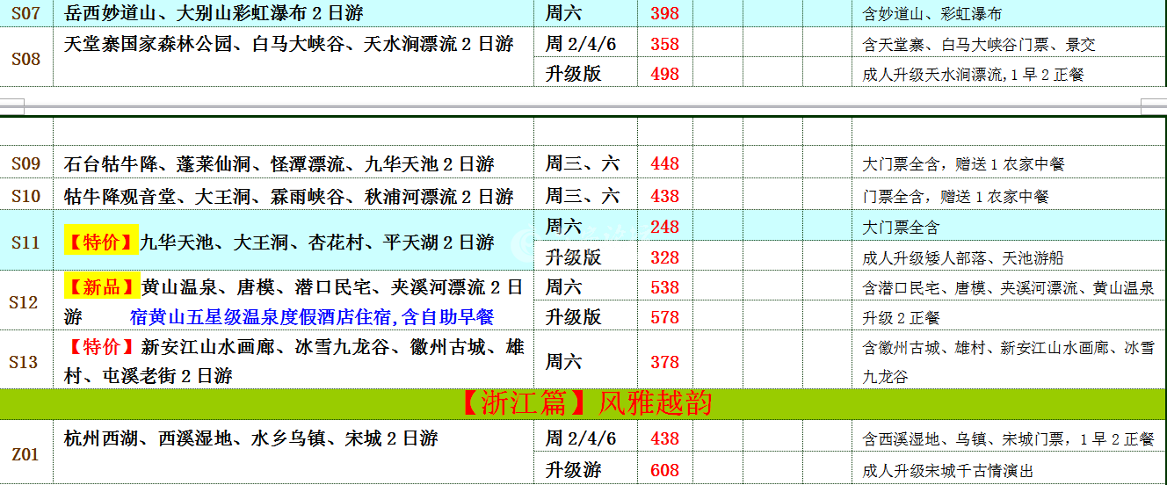Click the S09 route code cell
This screenshot has width=1167, height=485.
[25, 163]
